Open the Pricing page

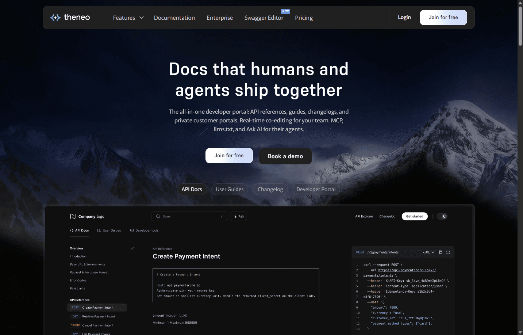coord(304,18)
